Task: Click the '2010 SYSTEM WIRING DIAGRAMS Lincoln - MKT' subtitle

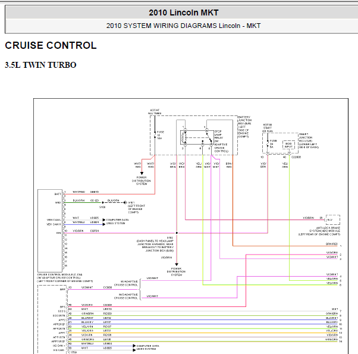Action: point(183,26)
